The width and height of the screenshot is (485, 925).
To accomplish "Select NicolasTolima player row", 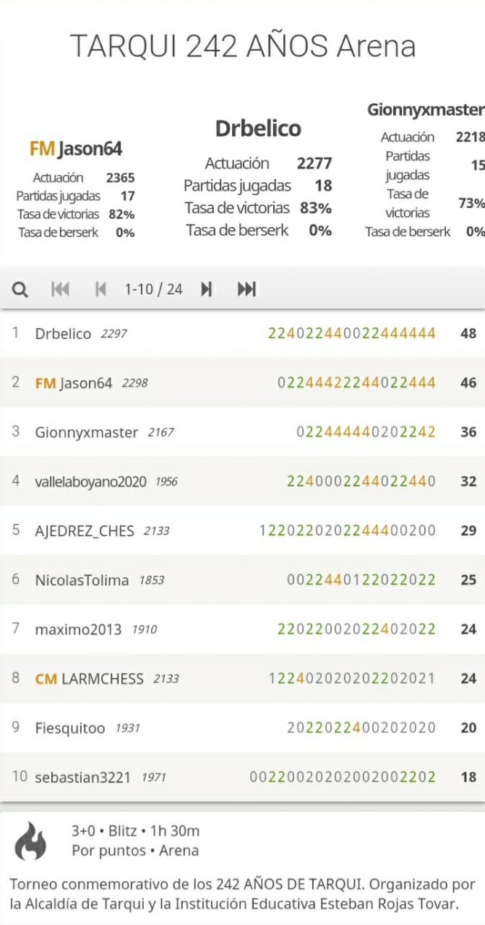I will click(242, 580).
